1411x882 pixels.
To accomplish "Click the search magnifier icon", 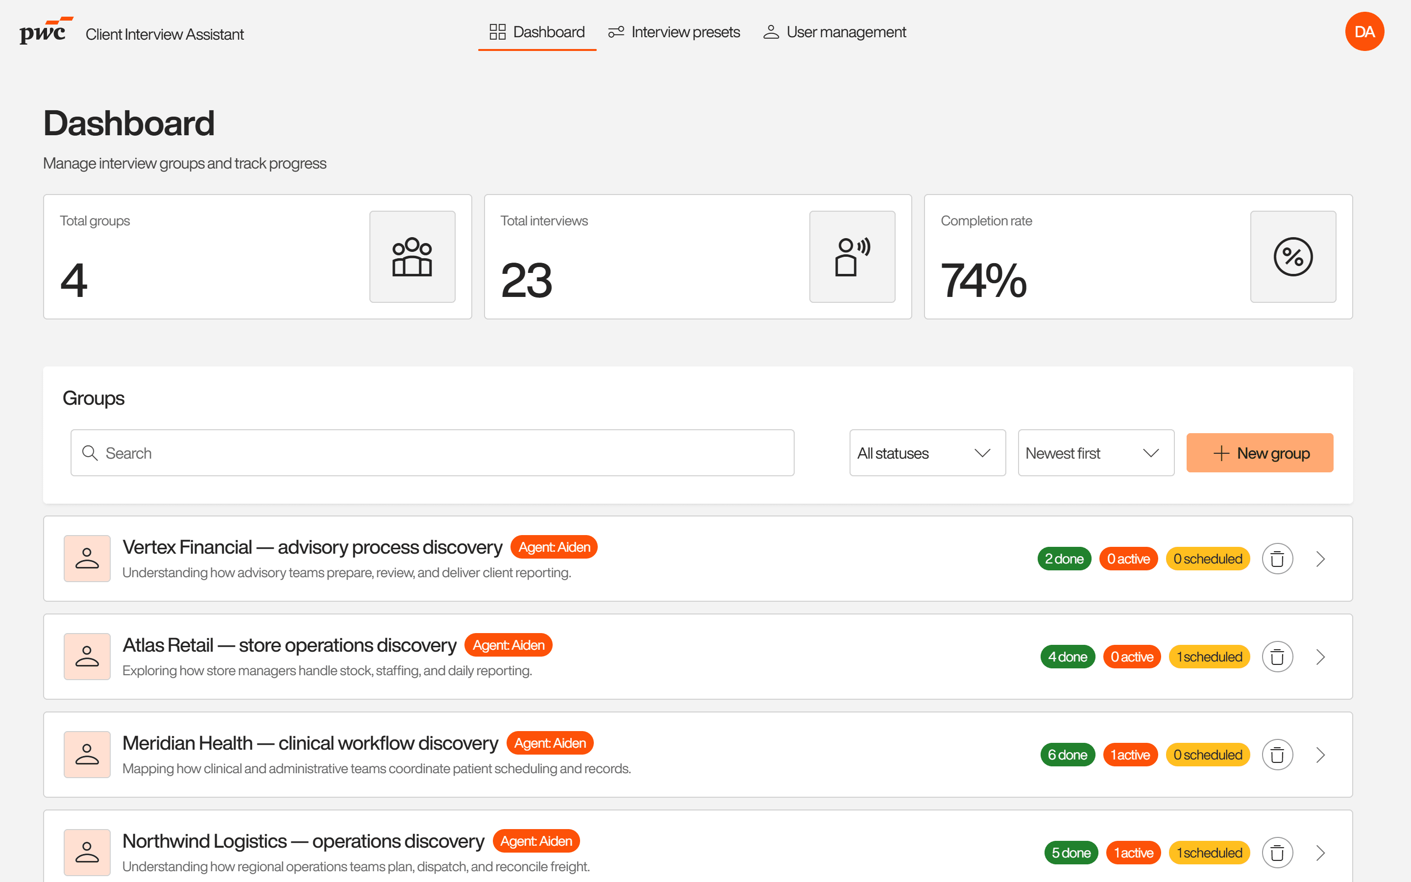I will point(90,453).
